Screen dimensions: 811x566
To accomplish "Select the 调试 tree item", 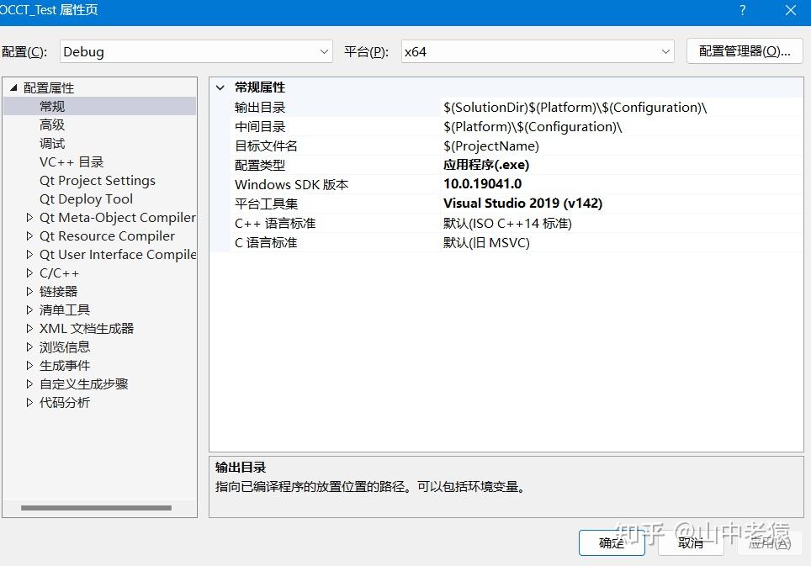I will coord(51,143).
